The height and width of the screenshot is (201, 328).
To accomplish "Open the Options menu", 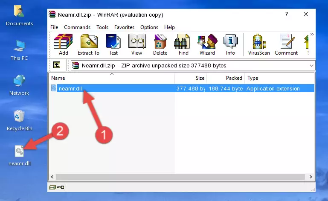I will click(x=149, y=27).
